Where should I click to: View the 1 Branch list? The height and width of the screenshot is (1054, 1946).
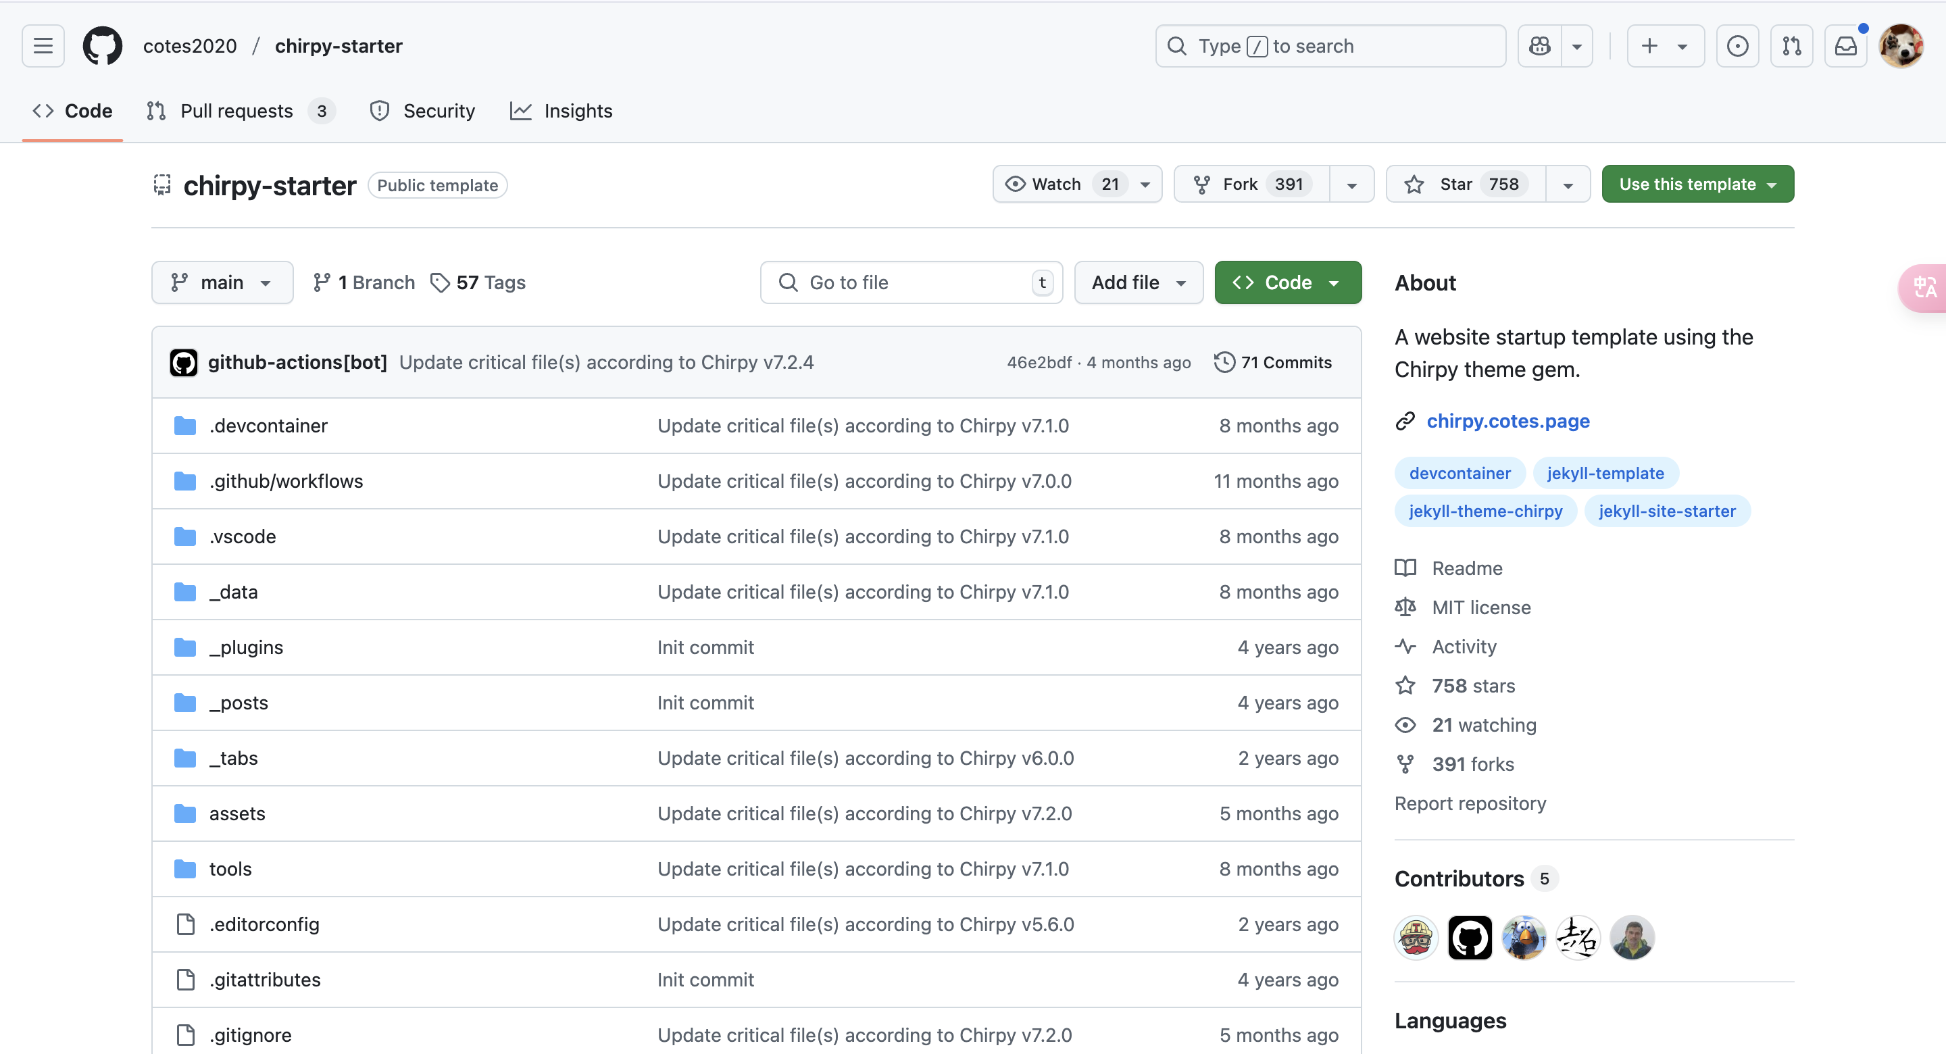pyautogui.click(x=364, y=282)
